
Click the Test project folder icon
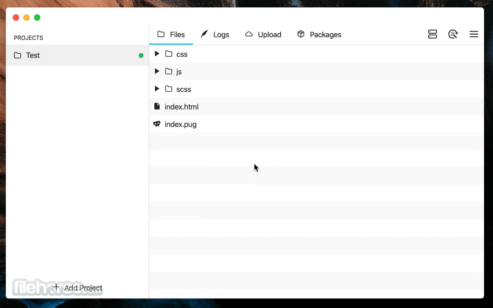[x=18, y=55]
